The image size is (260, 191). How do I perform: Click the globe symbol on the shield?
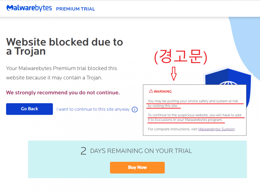228,83
